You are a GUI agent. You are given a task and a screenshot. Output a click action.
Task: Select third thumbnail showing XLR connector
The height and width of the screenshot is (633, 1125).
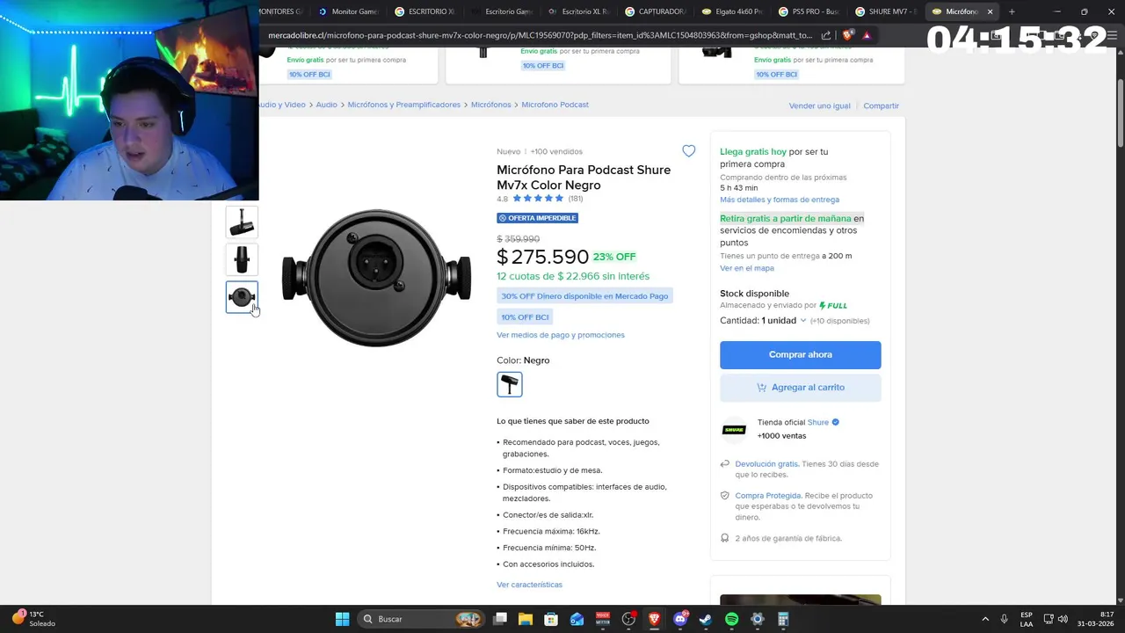[x=242, y=297]
